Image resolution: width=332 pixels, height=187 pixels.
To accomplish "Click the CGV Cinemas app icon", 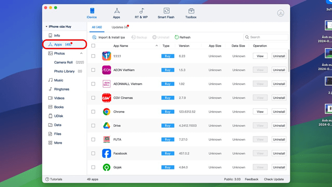I will [107, 98].
